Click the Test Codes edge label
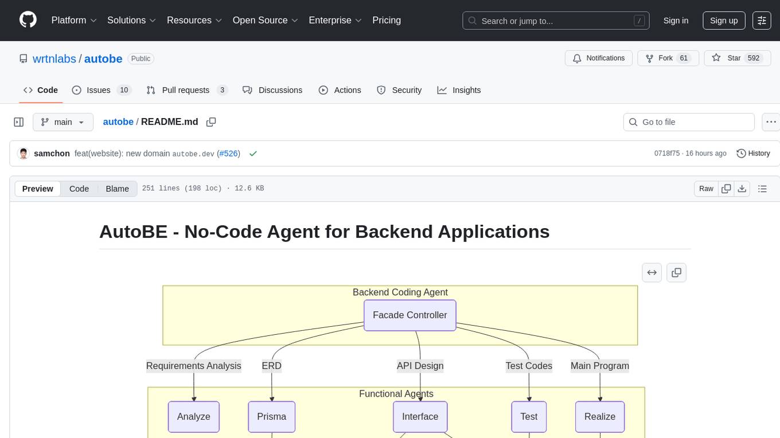 coord(529,366)
